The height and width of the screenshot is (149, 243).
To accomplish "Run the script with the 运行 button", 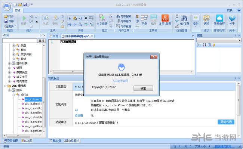I will tap(24, 20).
